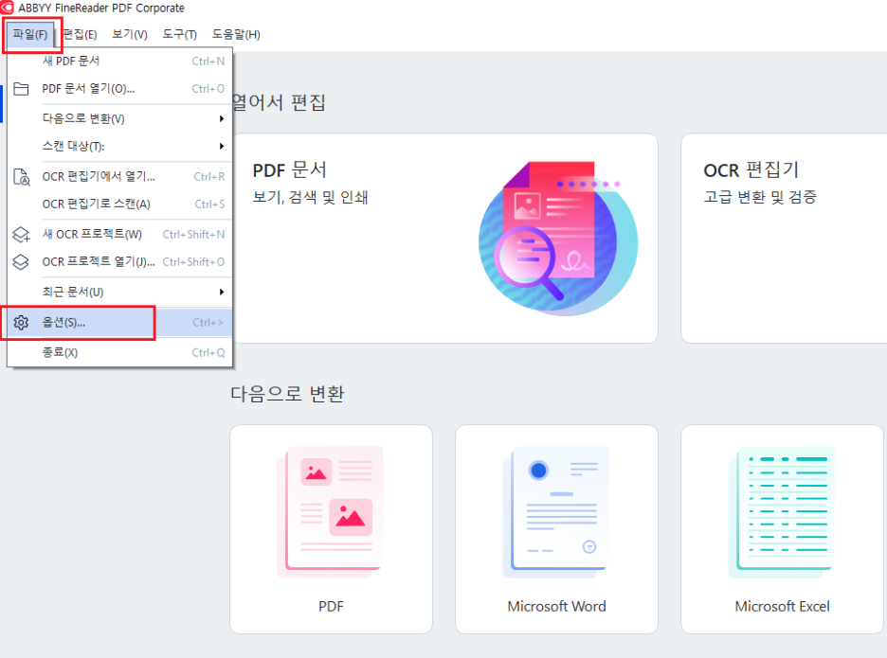Screen dimensions: 887x658
Task: Open the 파일(F) menu
Action: (30, 34)
